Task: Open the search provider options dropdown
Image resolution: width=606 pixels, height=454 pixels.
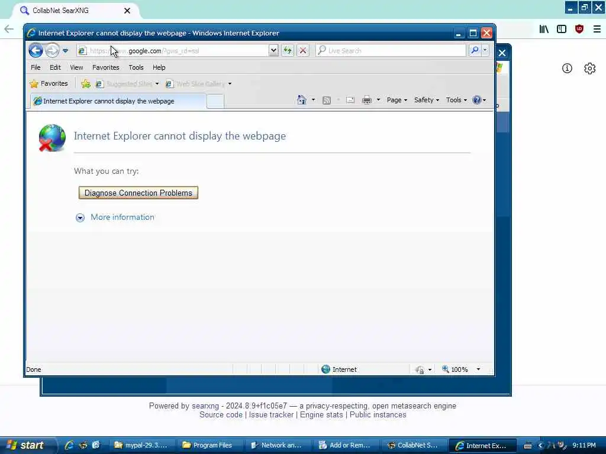Action: click(485, 50)
